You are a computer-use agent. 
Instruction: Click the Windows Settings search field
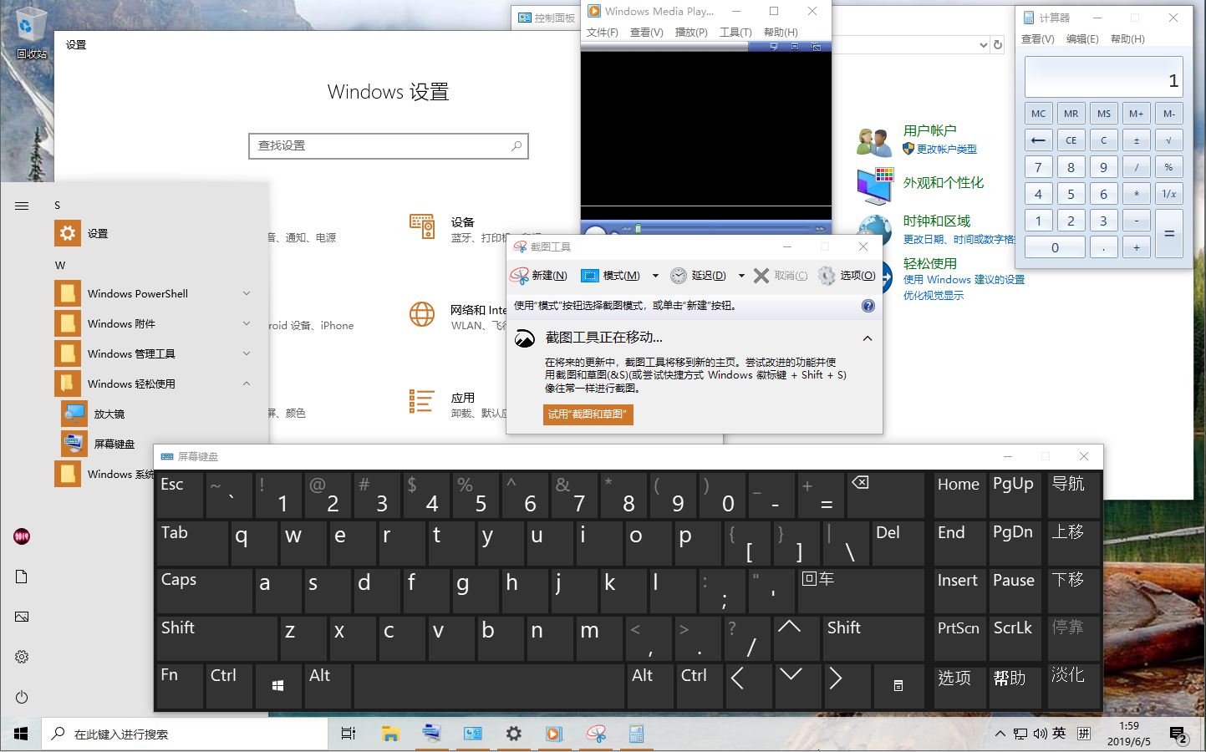point(389,146)
